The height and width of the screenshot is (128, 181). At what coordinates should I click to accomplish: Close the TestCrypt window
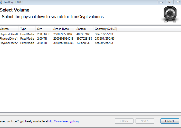pos(178,2)
